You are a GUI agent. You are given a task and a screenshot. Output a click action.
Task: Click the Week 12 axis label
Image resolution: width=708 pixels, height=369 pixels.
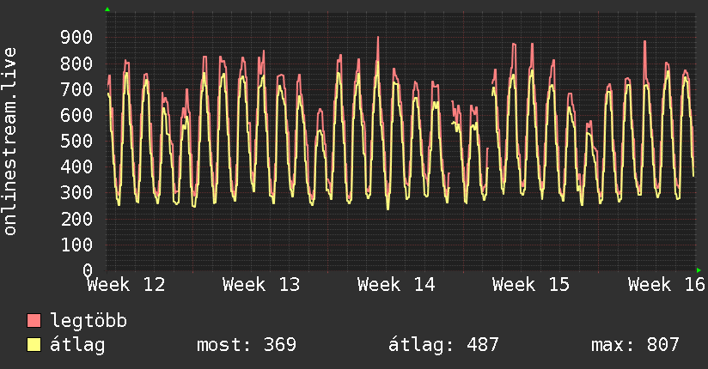tap(126, 285)
